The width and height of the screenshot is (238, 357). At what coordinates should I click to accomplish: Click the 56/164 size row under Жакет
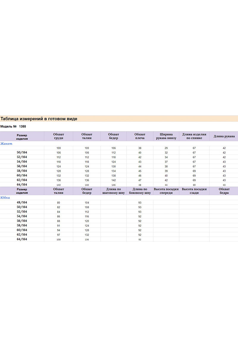[22, 166]
